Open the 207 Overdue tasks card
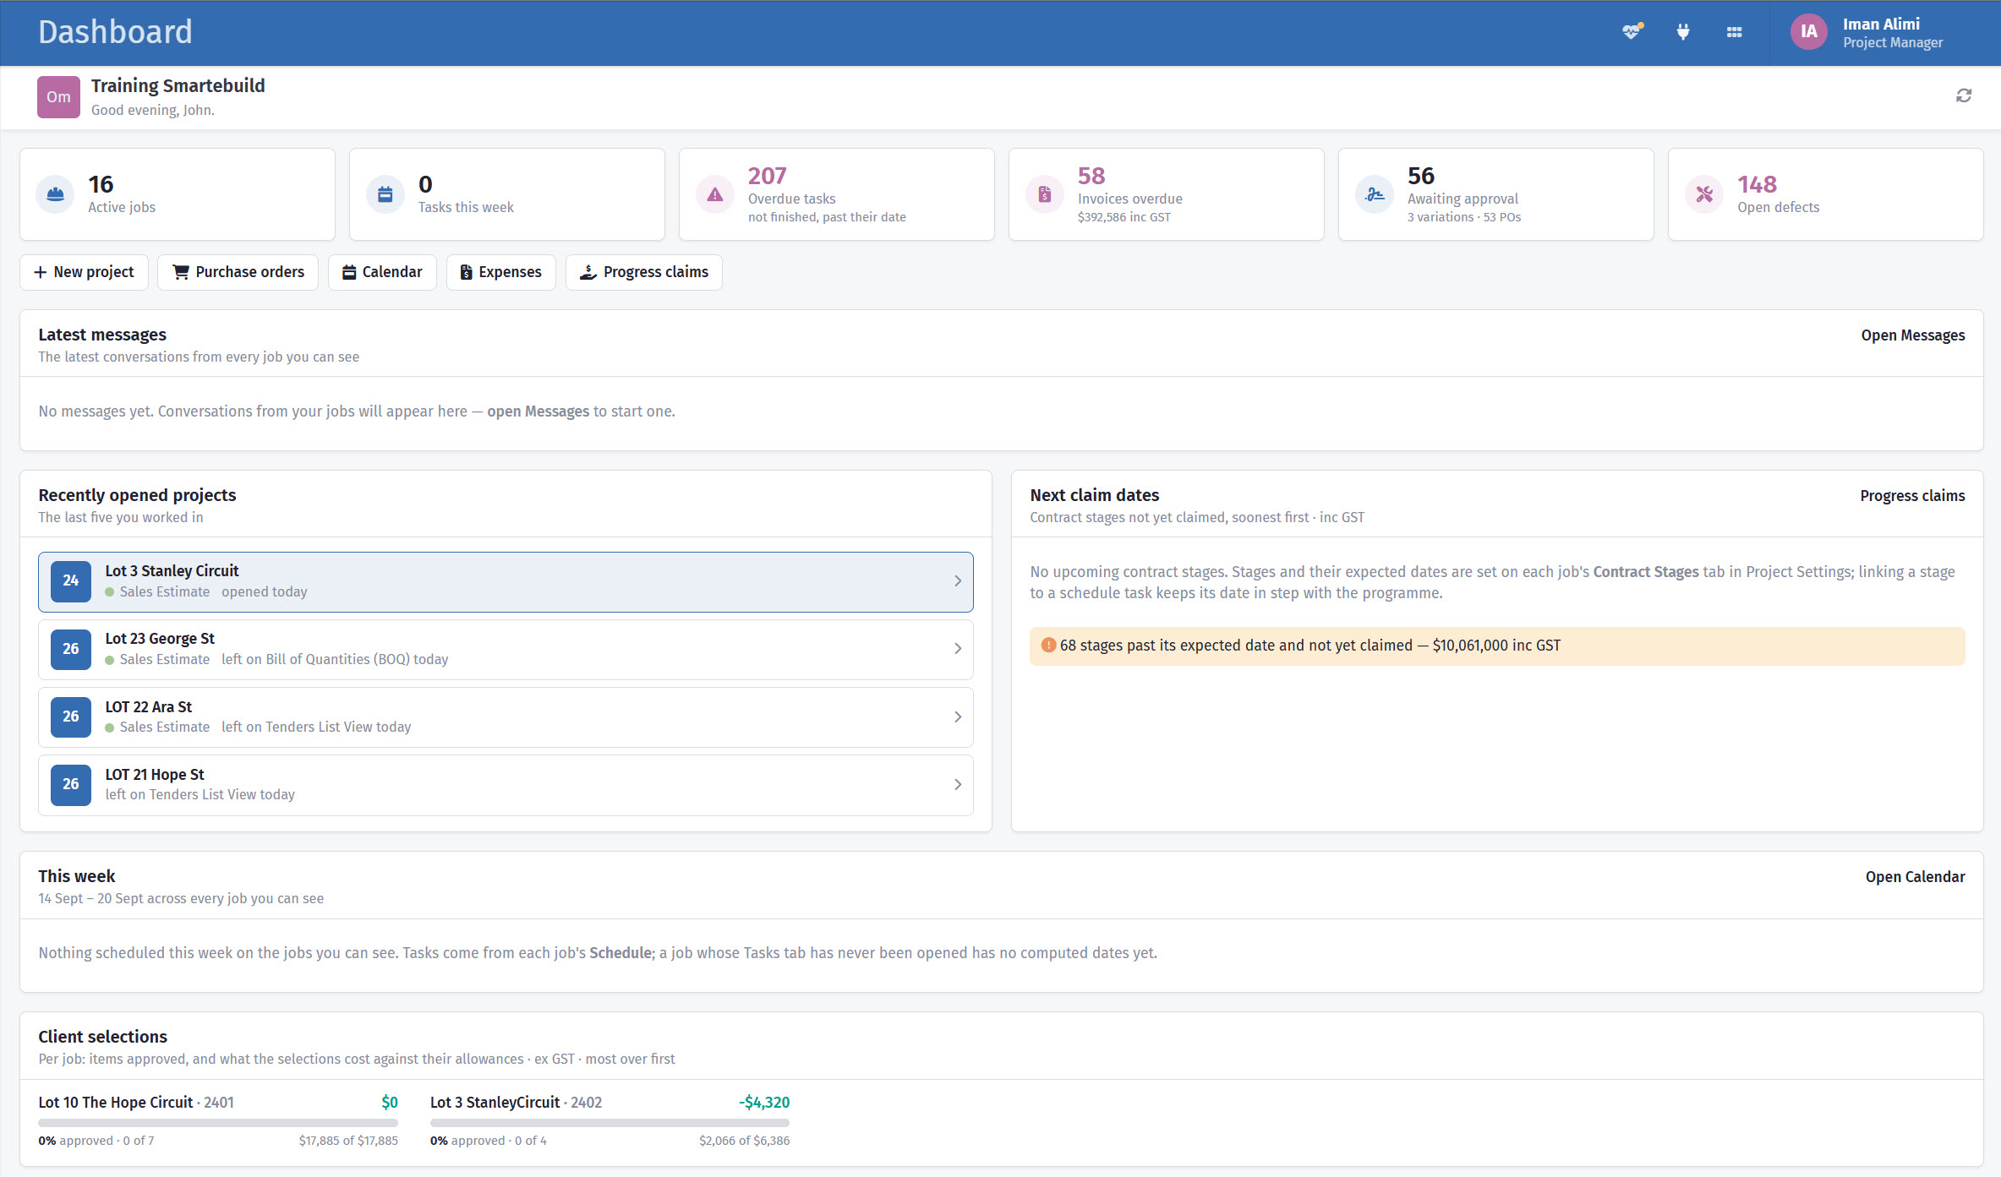Screen dimensions: 2001x1177 click(x=837, y=194)
